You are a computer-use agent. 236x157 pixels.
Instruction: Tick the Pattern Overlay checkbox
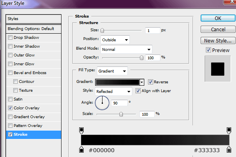click(10, 125)
